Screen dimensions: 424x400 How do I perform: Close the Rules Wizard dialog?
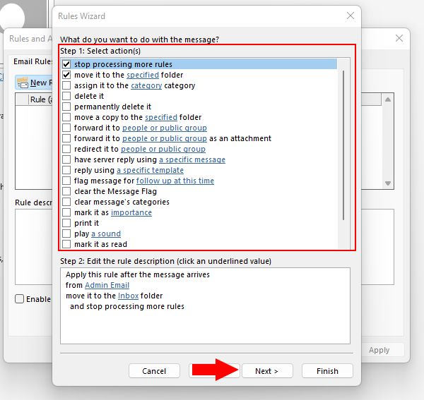(x=350, y=16)
